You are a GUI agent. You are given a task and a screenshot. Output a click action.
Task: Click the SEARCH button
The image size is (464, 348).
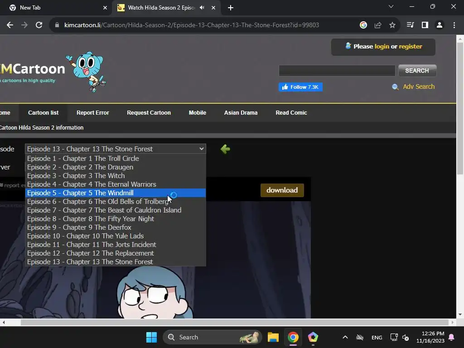tap(417, 71)
